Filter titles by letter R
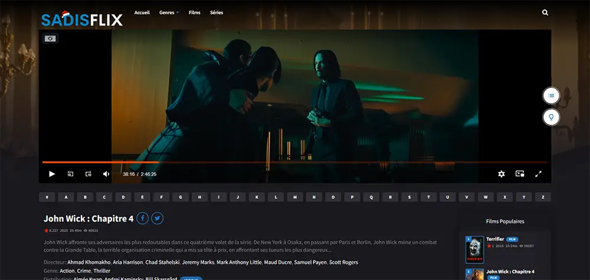The height and width of the screenshot is (280, 590). tap(390, 197)
